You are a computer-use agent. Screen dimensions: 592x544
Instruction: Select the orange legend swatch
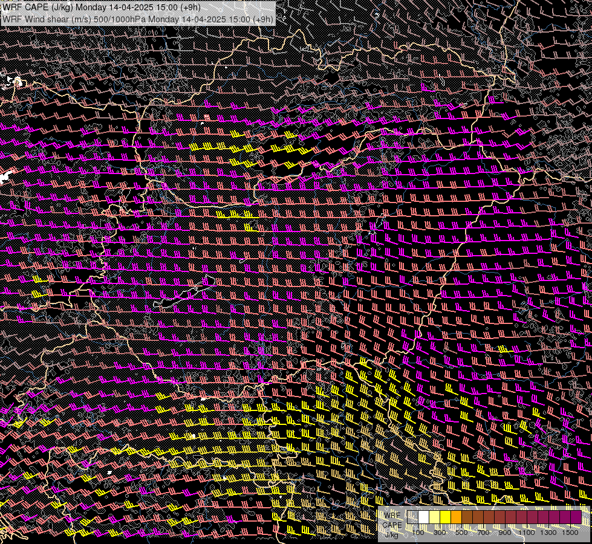point(456,517)
